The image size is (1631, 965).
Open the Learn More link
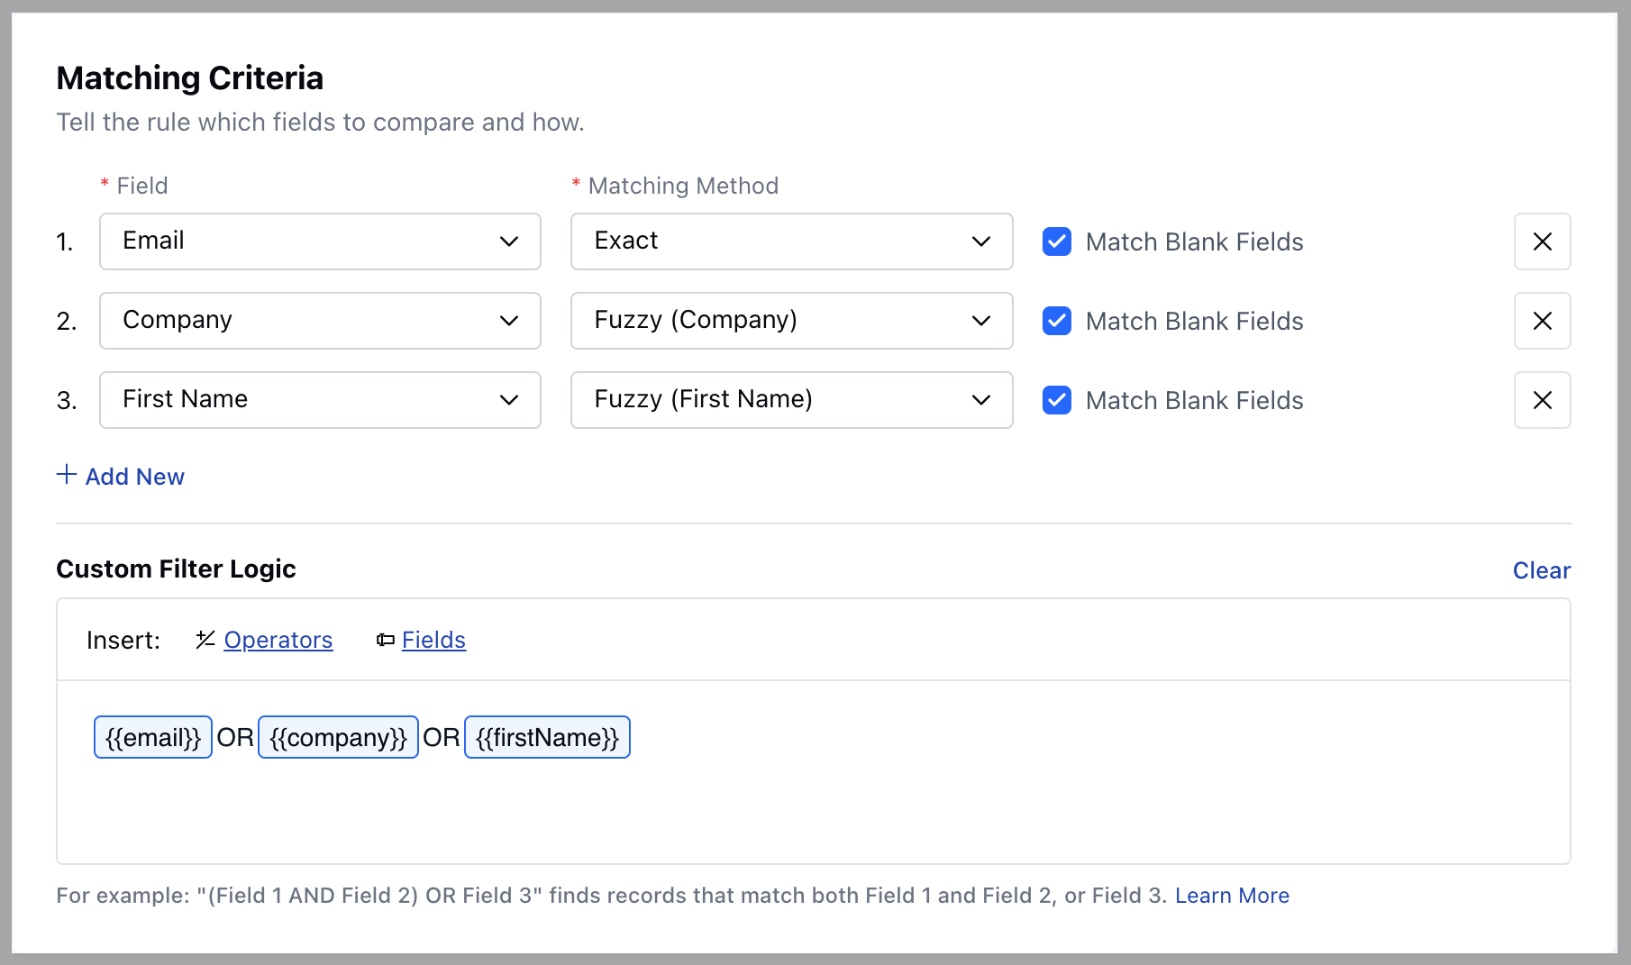pyautogui.click(x=1232, y=896)
